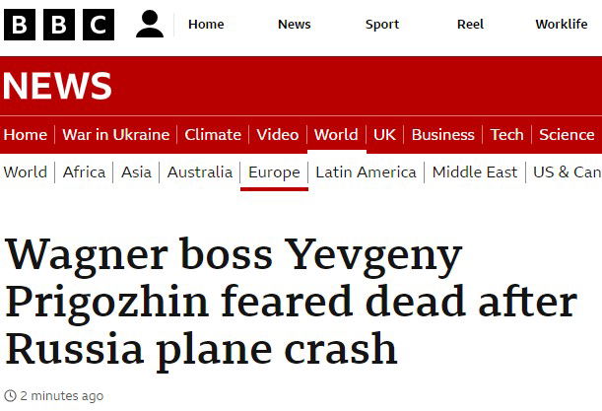
Task: Switch to the Video section
Action: 278,135
